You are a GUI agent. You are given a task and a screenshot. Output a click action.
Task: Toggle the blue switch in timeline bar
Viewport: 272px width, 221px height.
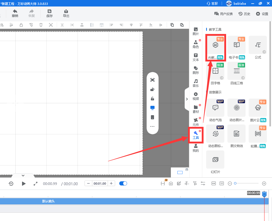click(123, 183)
